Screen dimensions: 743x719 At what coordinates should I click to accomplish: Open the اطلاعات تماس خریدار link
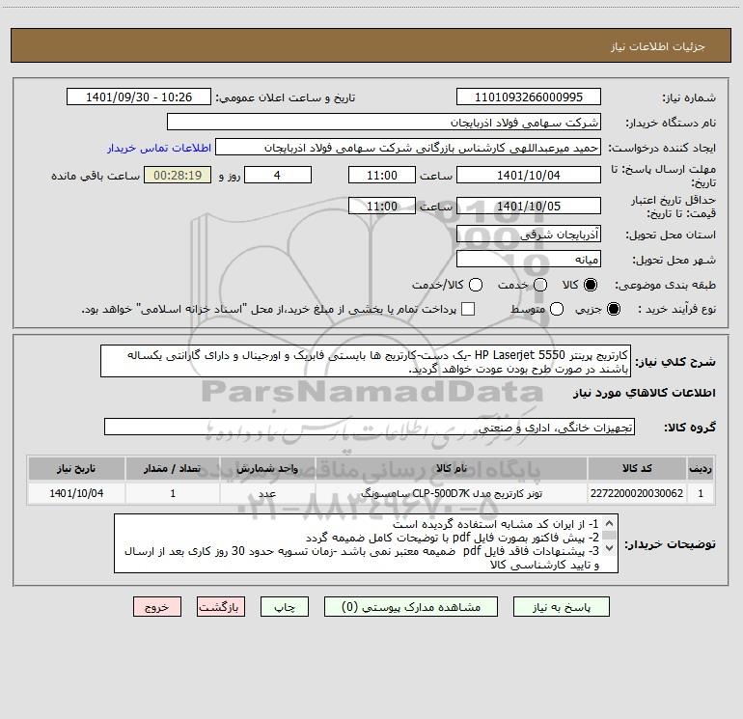pyautogui.click(x=159, y=148)
